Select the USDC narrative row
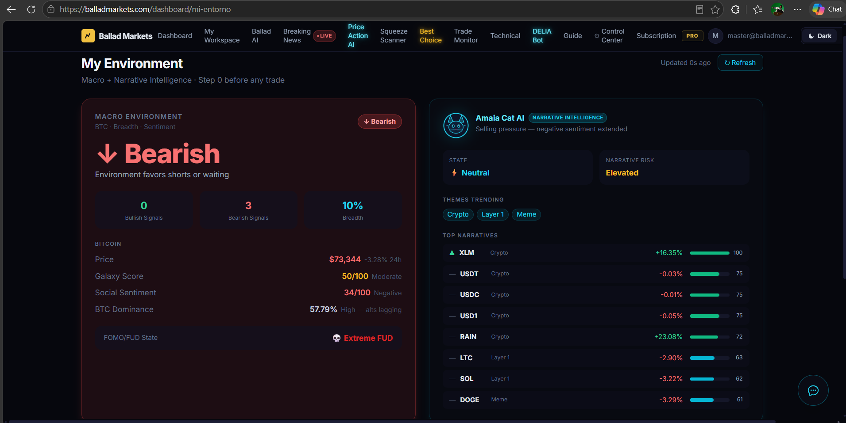Viewport: 846px width, 423px height. pos(596,295)
